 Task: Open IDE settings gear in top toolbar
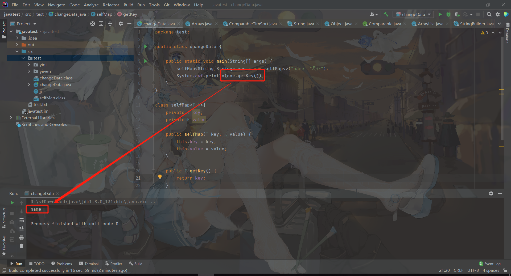click(x=498, y=14)
